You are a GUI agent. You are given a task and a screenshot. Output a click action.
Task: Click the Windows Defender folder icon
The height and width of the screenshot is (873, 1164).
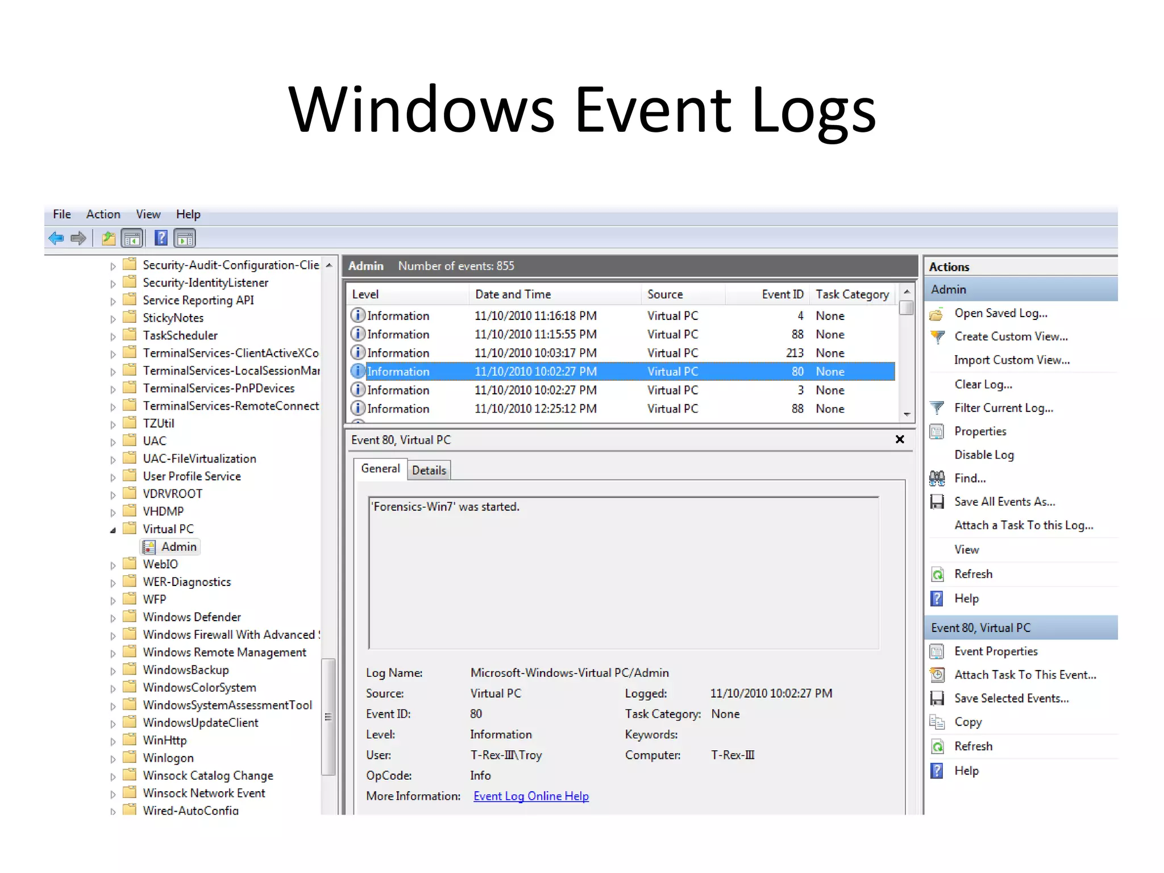coord(130,616)
